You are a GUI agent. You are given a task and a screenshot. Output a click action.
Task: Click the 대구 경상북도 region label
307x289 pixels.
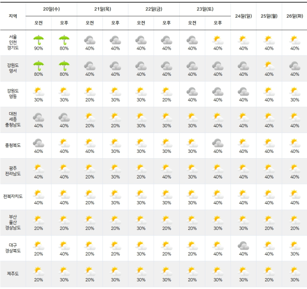point(13,248)
